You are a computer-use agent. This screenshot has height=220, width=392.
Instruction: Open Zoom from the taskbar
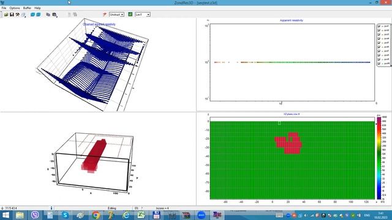(202, 215)
